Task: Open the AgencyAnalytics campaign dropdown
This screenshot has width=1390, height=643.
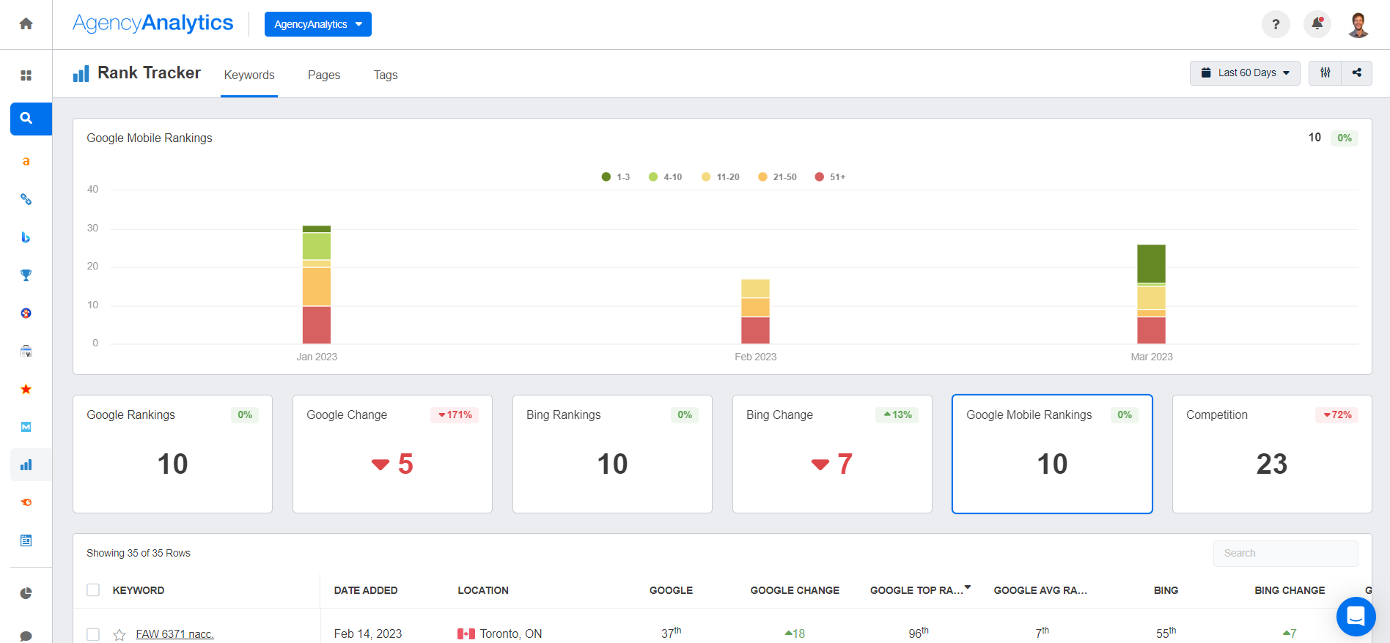Action: tap(318, 24)
